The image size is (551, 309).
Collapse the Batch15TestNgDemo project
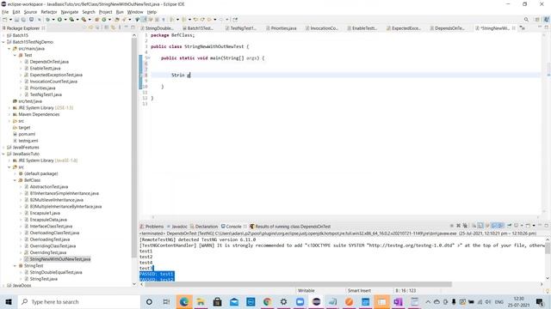[x=3, y=42]
